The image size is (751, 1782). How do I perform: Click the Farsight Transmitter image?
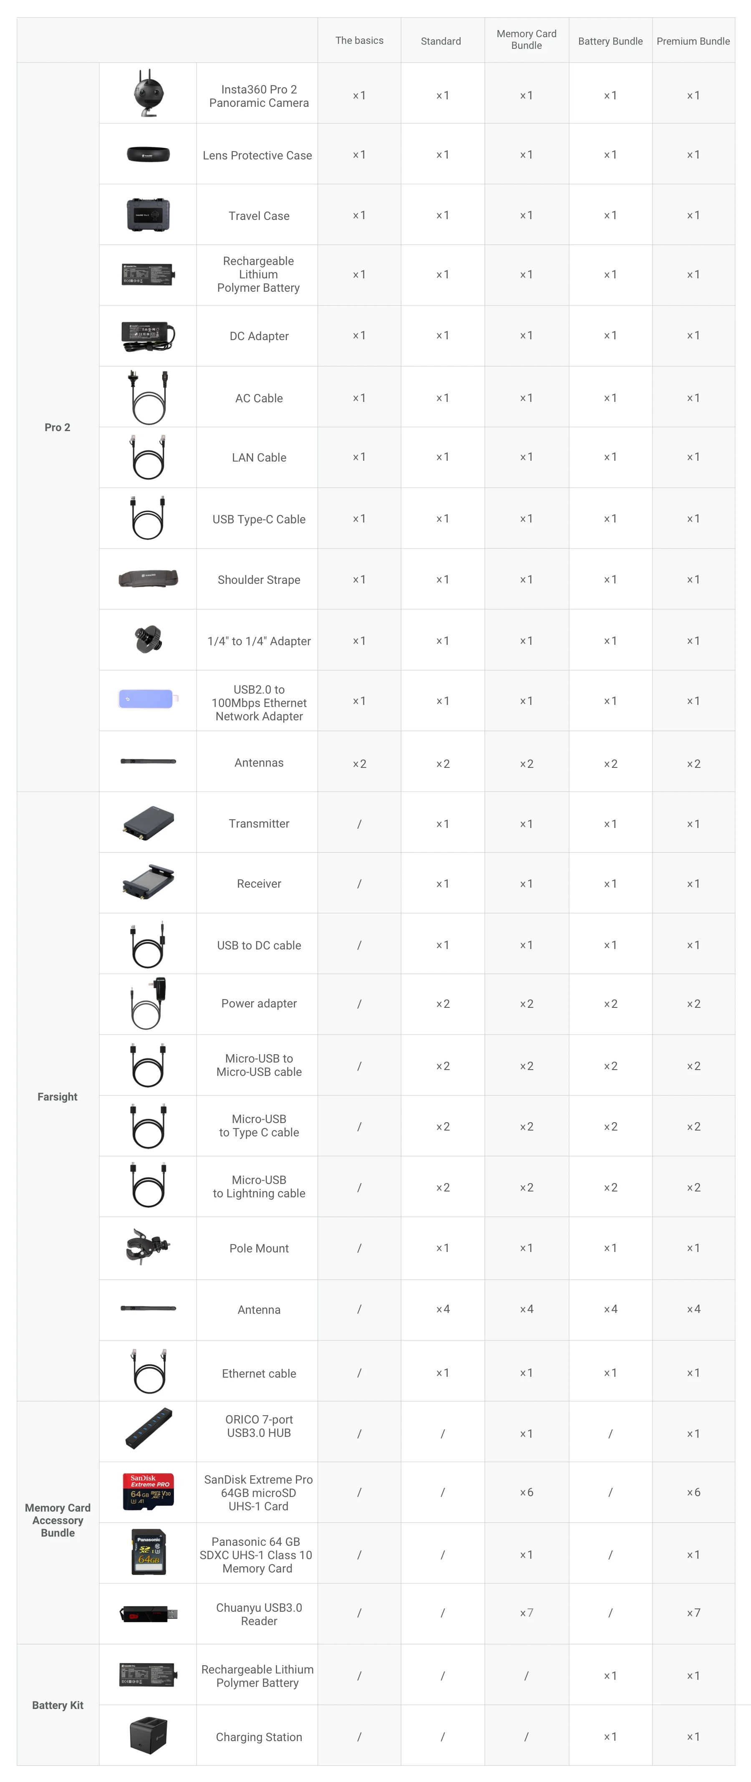pos(148,823)
